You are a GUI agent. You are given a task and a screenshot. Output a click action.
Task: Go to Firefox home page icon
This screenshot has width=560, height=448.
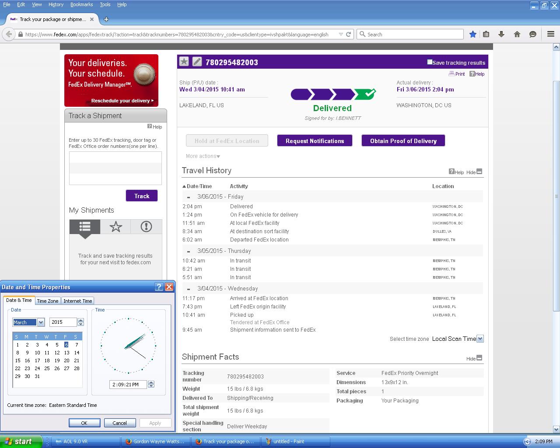(x=517, y=34)
